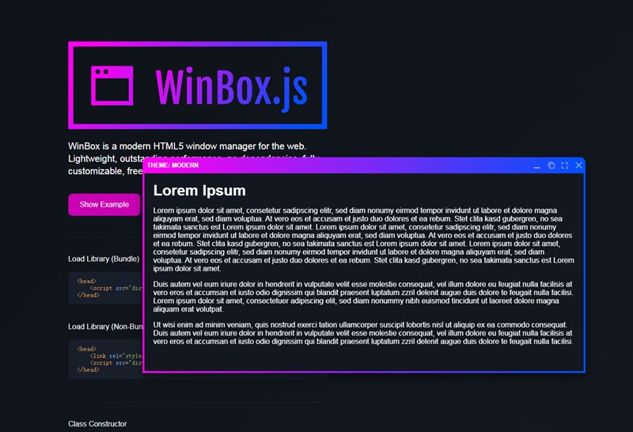Enter fullscreen for the Theme: Modern window
This screenshot has width=633, height=432.
(565, 165)
